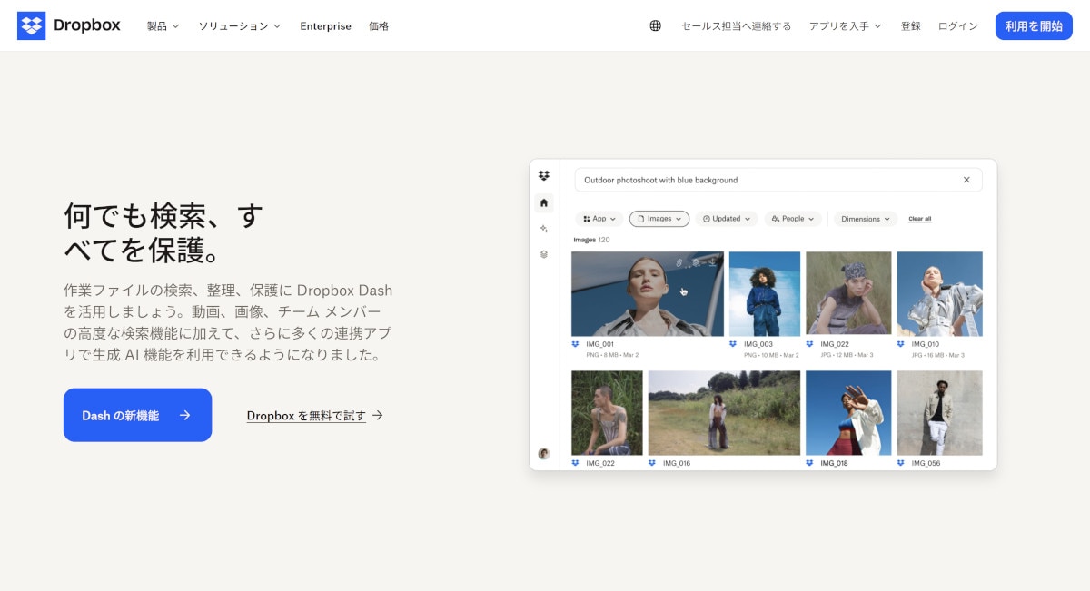Click the user avatar in Dash sidebar
Screen dimensions: 1090x591
[544, 453]
